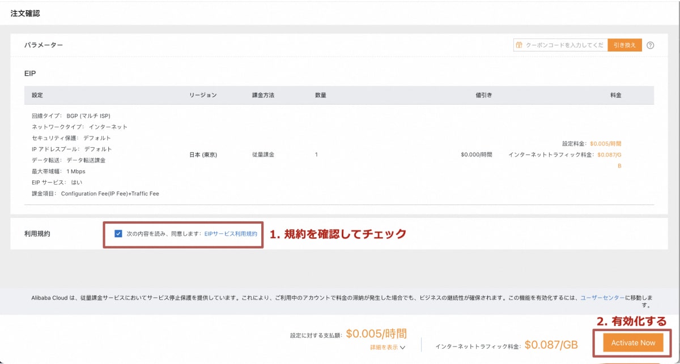This screenshot has height=364, width=680.
Task: Click the $0.005/時間 setup fee link
Action: click(x=375, y=334)
